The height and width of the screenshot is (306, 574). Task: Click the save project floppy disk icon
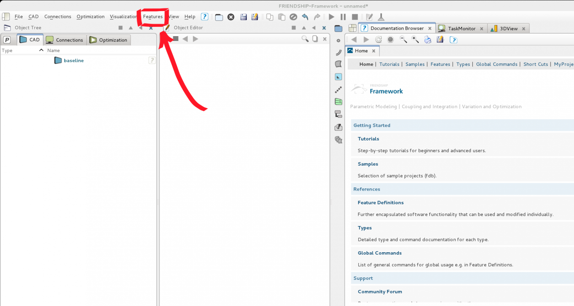tap(244, 17)
